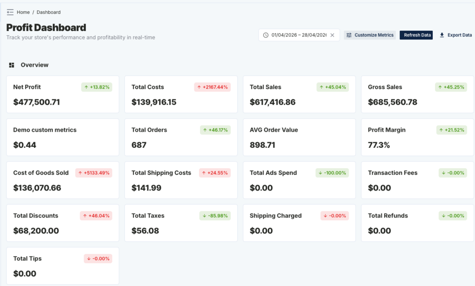Collapse the sidebar menu icon
Image resolution: width=475 pixels, height=286 pixels.
[x=10, y=12]
